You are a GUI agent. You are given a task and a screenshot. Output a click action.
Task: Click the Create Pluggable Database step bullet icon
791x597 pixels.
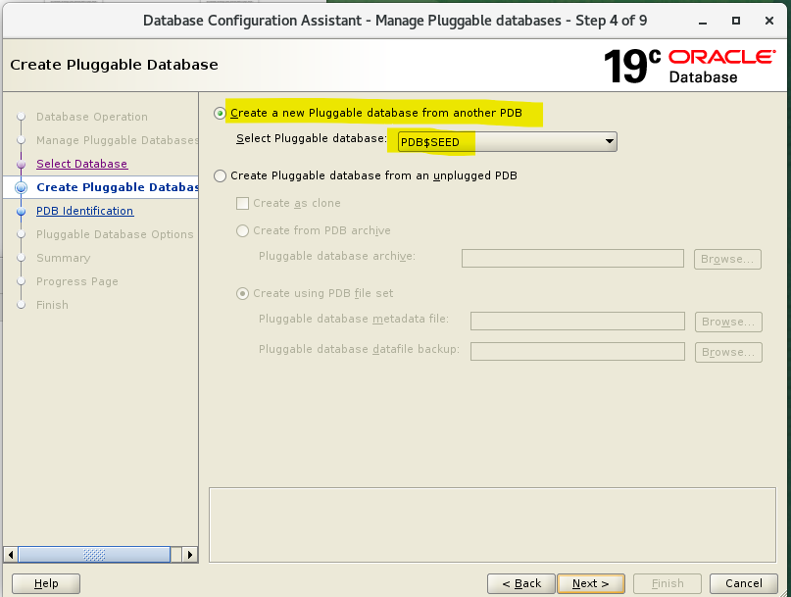tap(22, 188)
